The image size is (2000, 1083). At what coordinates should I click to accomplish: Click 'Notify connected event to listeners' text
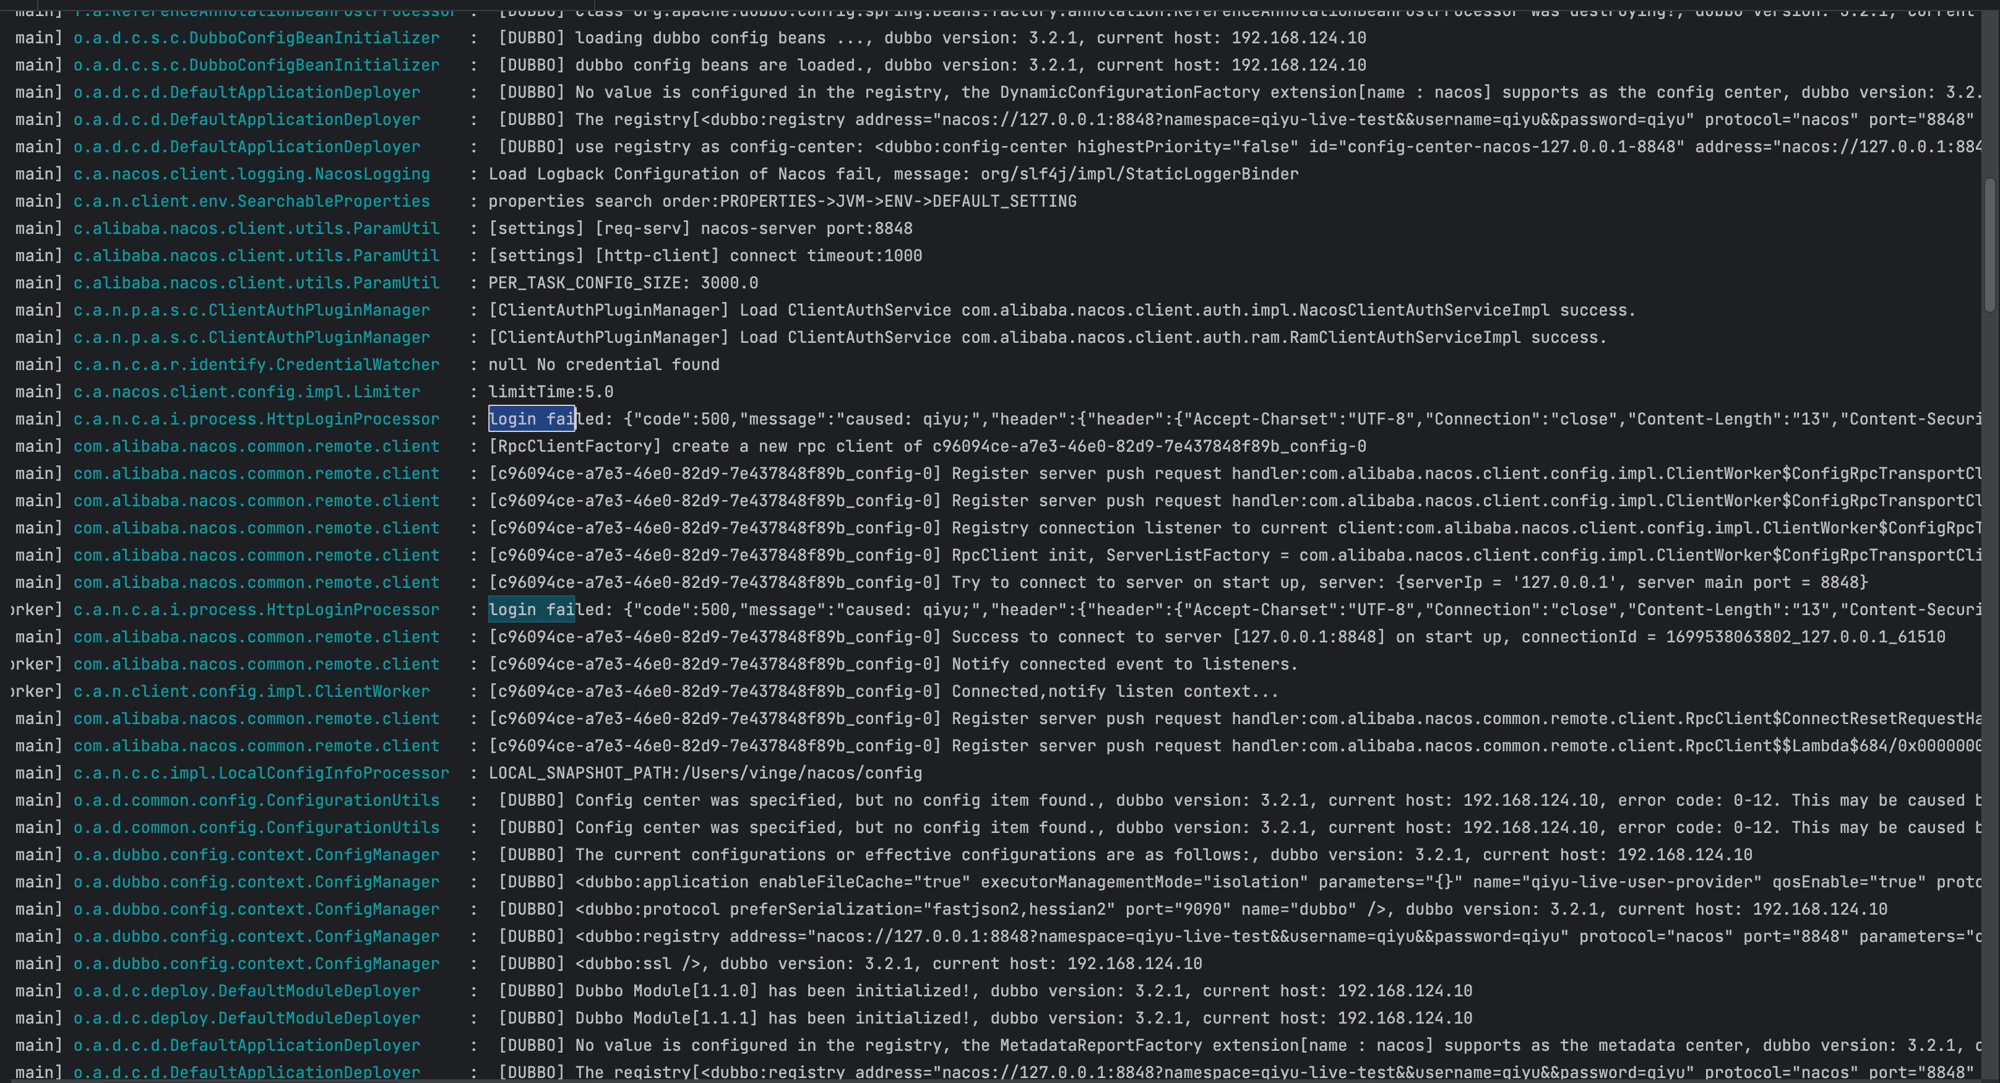click(x=1124, y=664)
